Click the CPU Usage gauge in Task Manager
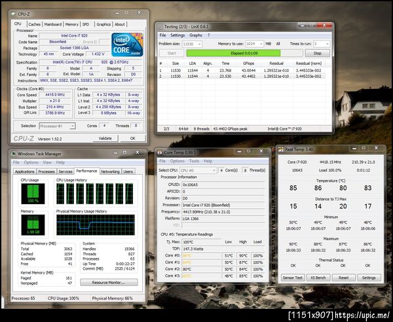Screen dimensions: 393x322 tap(33, 194)
